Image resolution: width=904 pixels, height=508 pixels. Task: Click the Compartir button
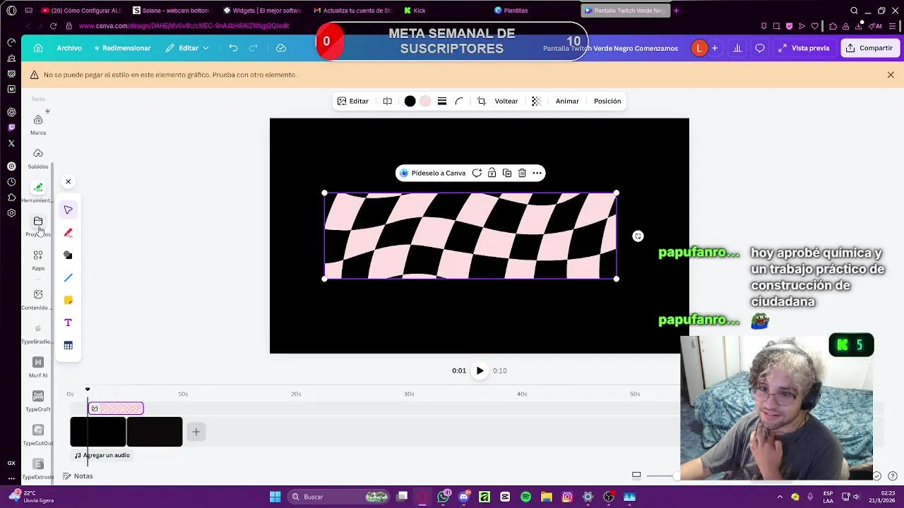pos(869,48)
